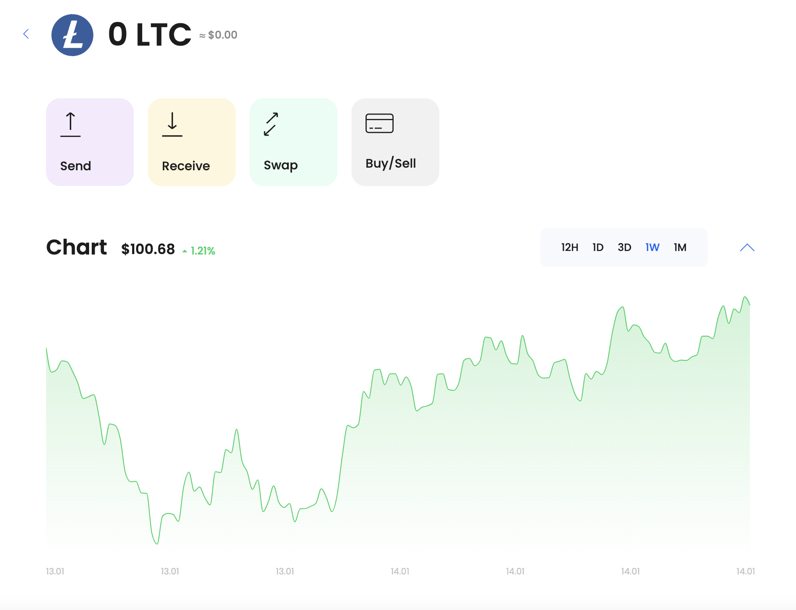Screen dimensions: 796x610
Task: Switch chart to 12H timeframe
Action: pos(569,247)
